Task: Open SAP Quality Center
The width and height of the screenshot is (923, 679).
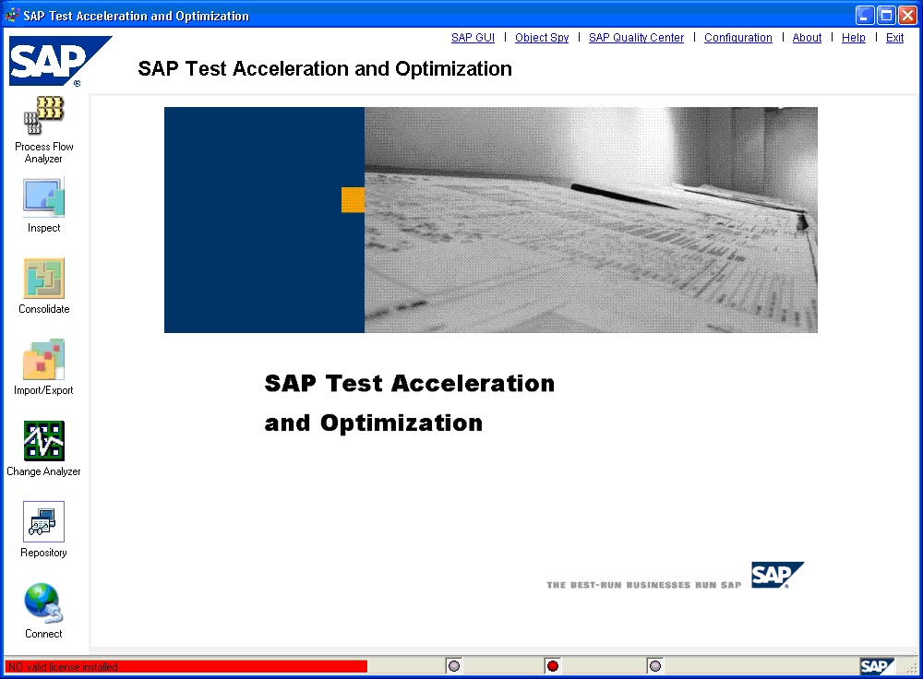Action: coord(636,37)
